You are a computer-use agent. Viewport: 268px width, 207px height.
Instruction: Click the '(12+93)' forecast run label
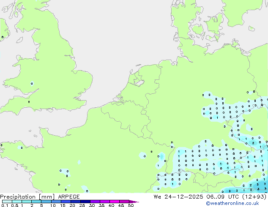coord(254,197)
